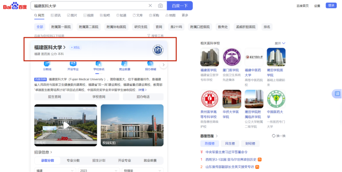This screenshot has height=172, width=342.
Task: Select the 全部 filter chip
Action: point(40,27)
